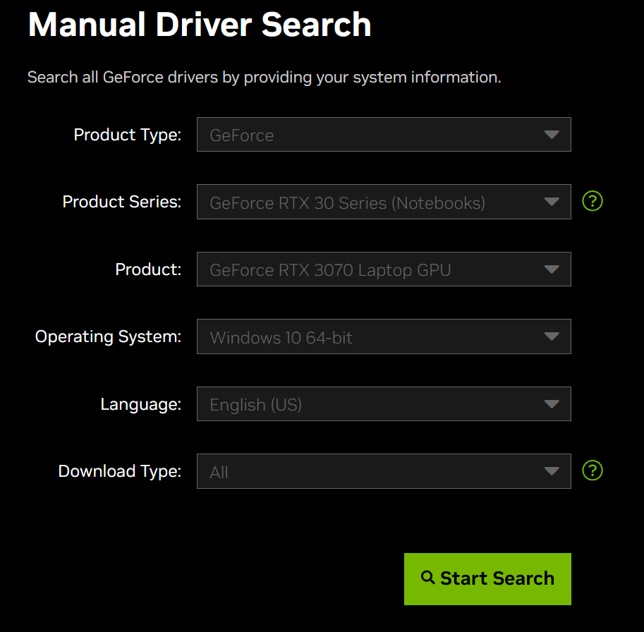644x632 pixels.
Task: Click the "Search all GeForce drivers" description text
Action: pyautogui.click(x=264, y=77)
